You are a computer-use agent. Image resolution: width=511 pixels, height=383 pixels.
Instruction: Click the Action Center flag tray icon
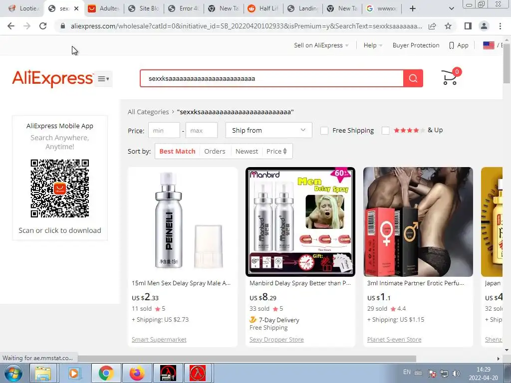coord(432,373)
